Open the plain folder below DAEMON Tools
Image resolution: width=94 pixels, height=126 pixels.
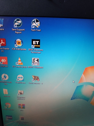coord(6,92)
